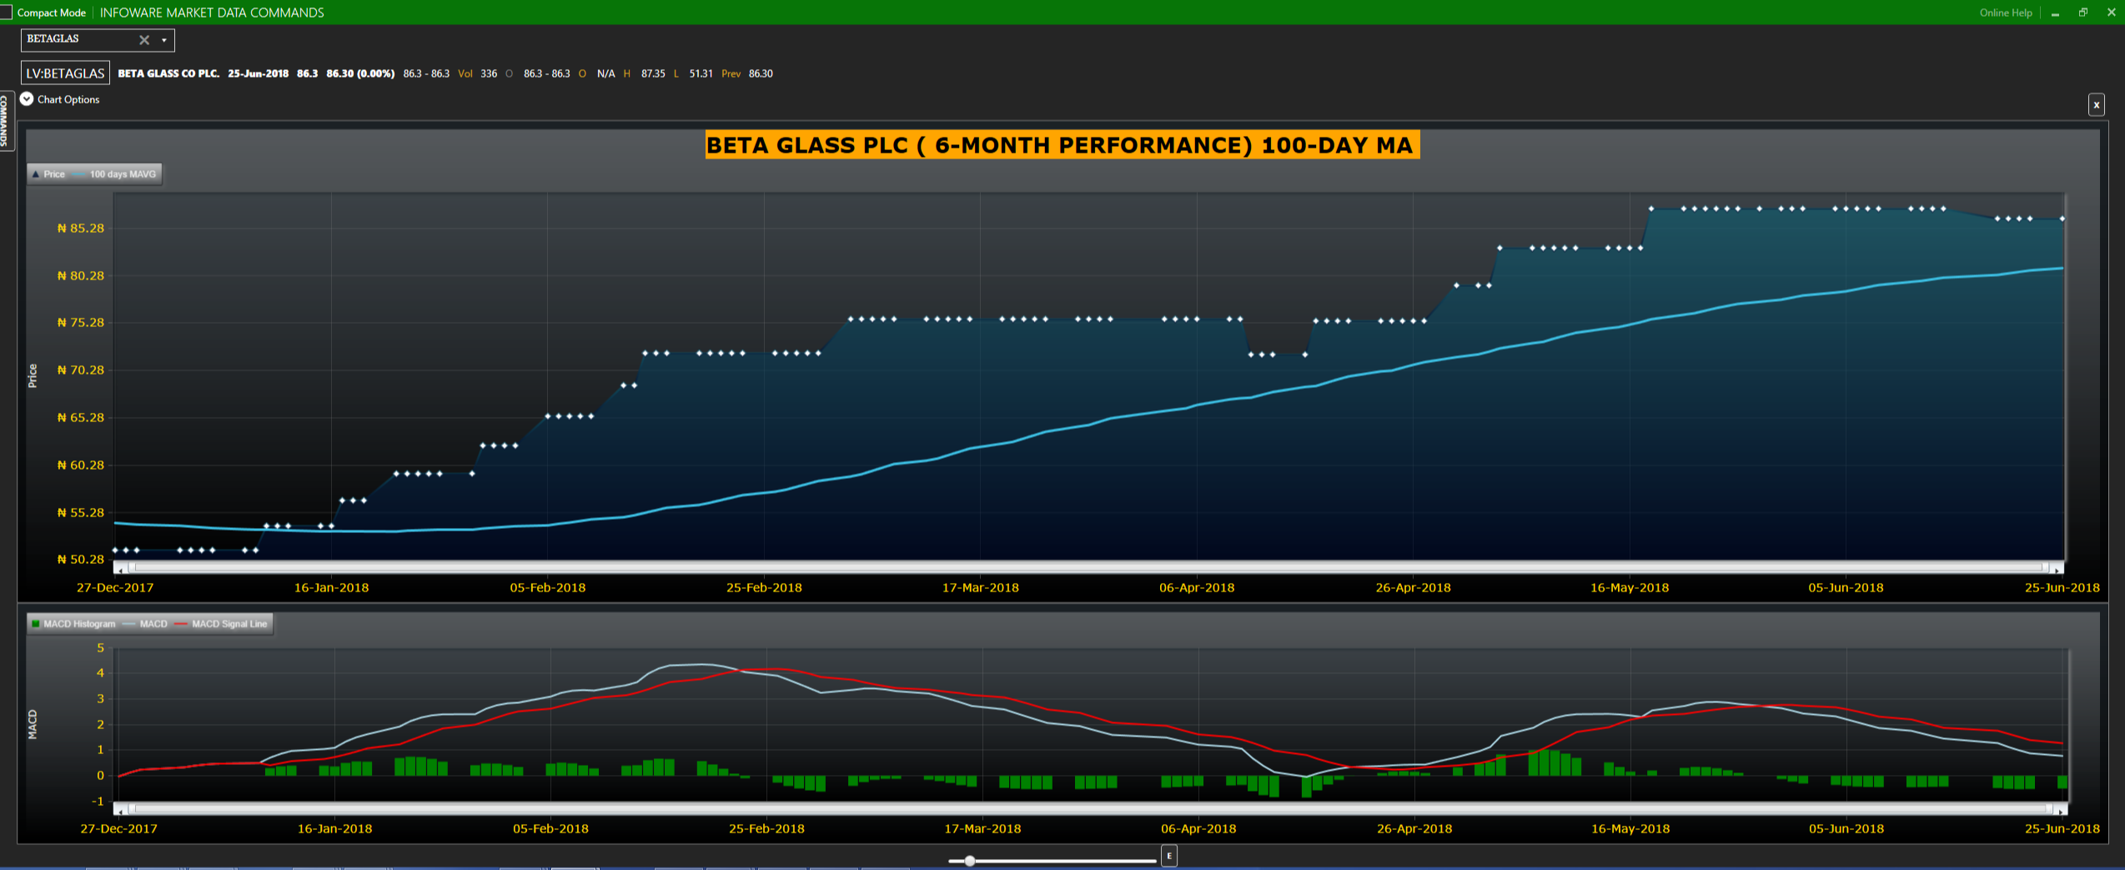The width and height of the screenshot is (2125, 870).
Task: Tick the Compact Mode checkbox
Action: click(x=6, y=13)
